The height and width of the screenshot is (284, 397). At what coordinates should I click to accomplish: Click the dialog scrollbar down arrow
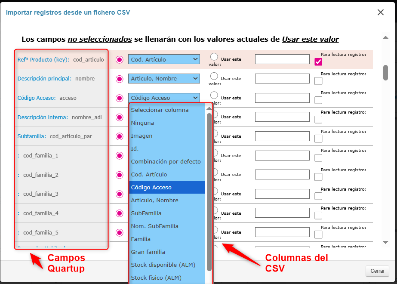(x=386, y=243)
